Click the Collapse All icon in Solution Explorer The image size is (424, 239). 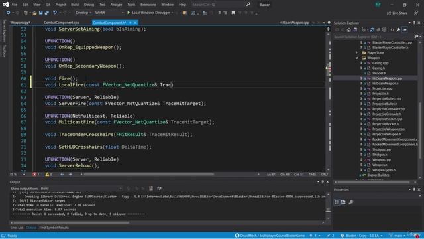378,30
